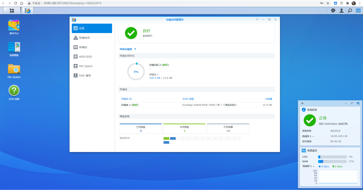Open the user options person icon
The width and height of the screenshot is (363, 190).
pyautogui.click(x=341, y=10)
